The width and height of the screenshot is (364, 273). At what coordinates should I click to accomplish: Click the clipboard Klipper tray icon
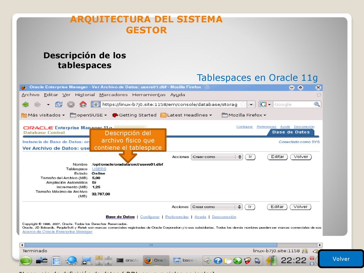coord(228,261)
